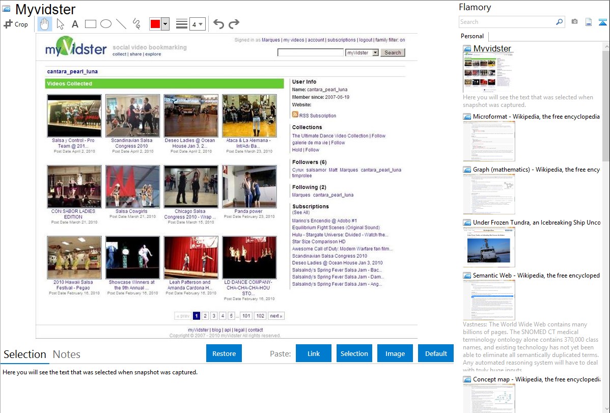Open the blog footer link

coord(216,329)
